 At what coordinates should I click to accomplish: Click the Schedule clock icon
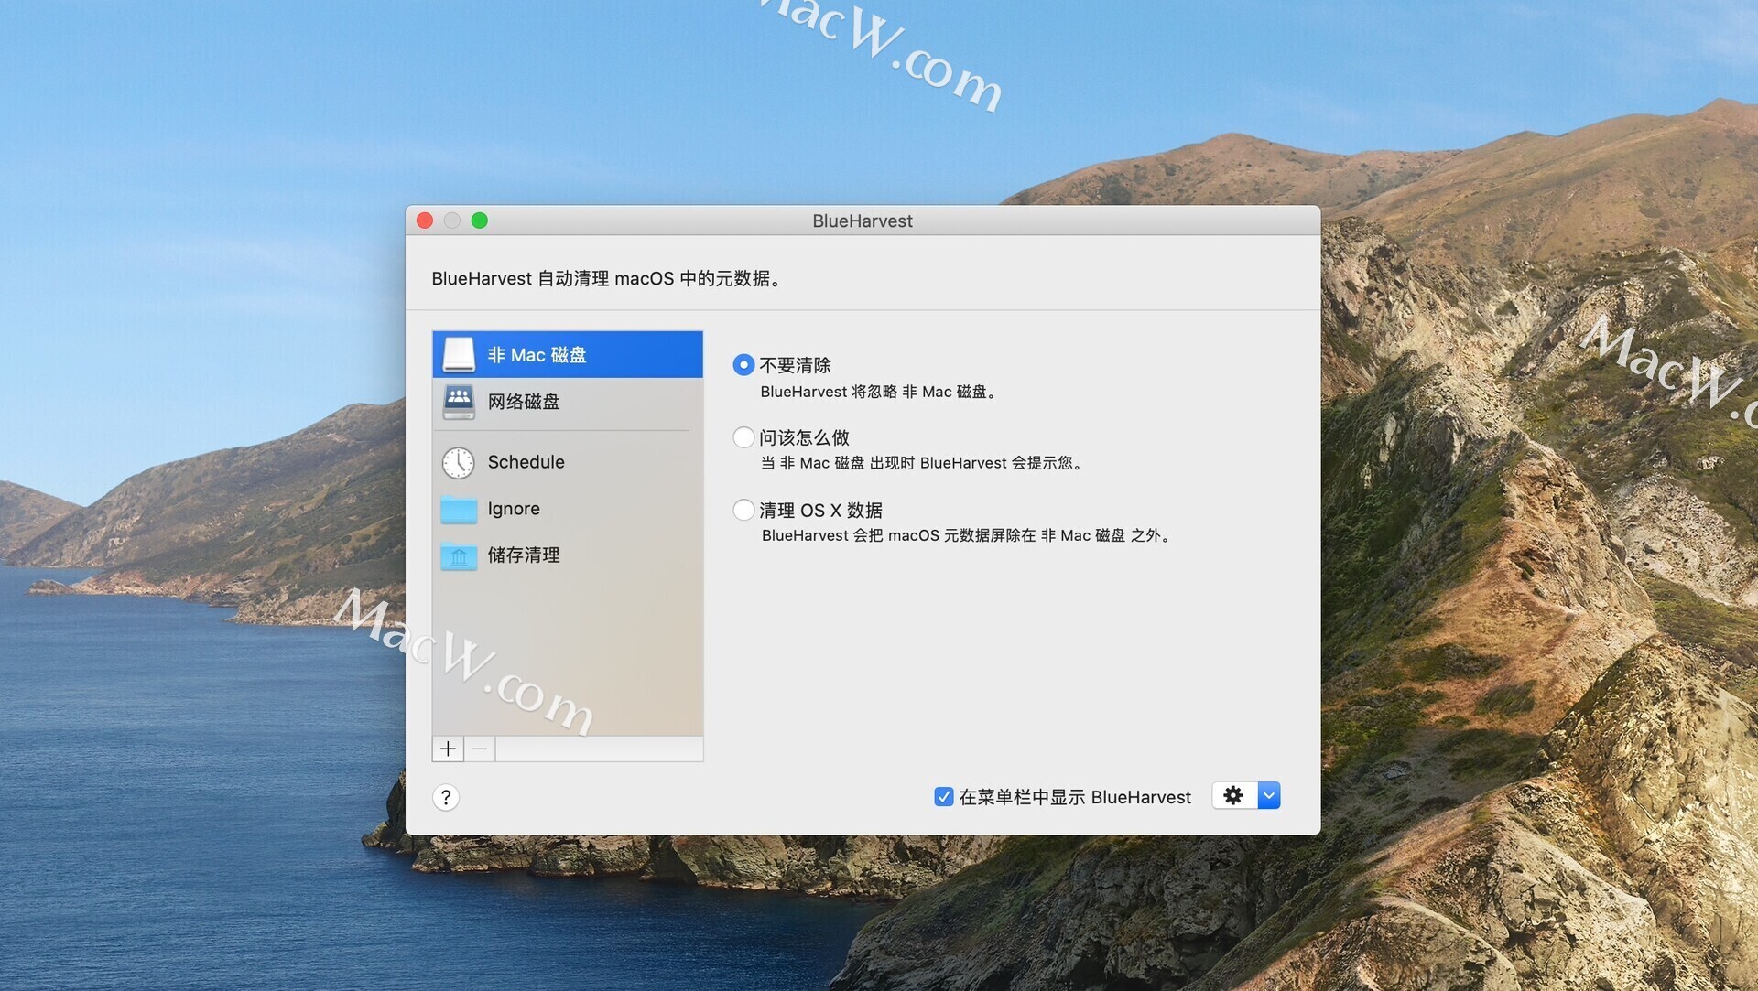[x=459, y=462]
